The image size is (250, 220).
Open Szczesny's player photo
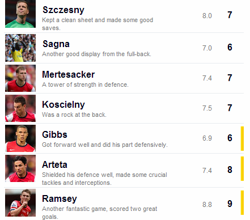[20, 14]
